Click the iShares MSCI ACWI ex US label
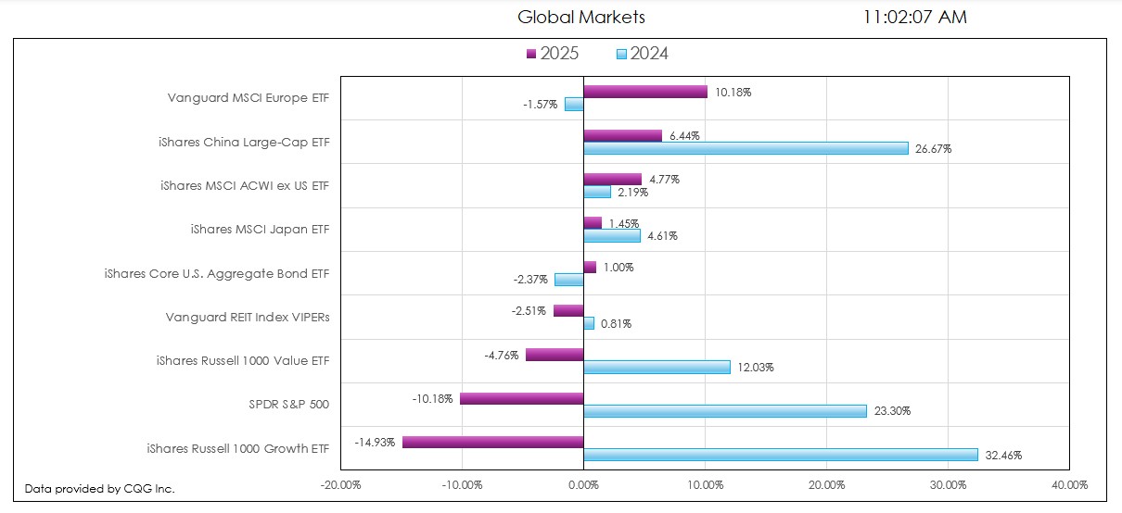The height and width of the screenshot is (513, 1122). (245, 186)
